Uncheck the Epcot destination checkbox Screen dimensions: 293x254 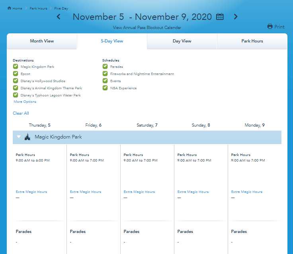pos(16,73)
